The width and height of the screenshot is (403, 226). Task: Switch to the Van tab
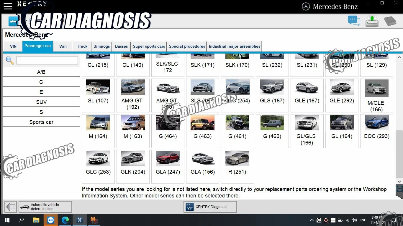tap(63, 46)
